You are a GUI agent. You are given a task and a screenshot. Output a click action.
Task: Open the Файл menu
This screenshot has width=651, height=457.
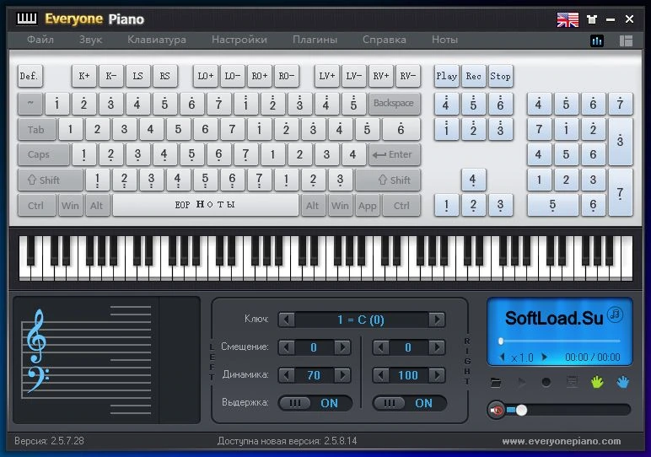pos(40,40)
